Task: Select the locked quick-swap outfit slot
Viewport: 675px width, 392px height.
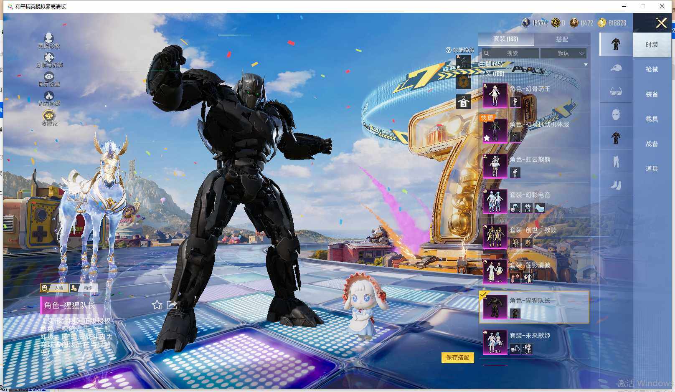Action: [463, 82]
